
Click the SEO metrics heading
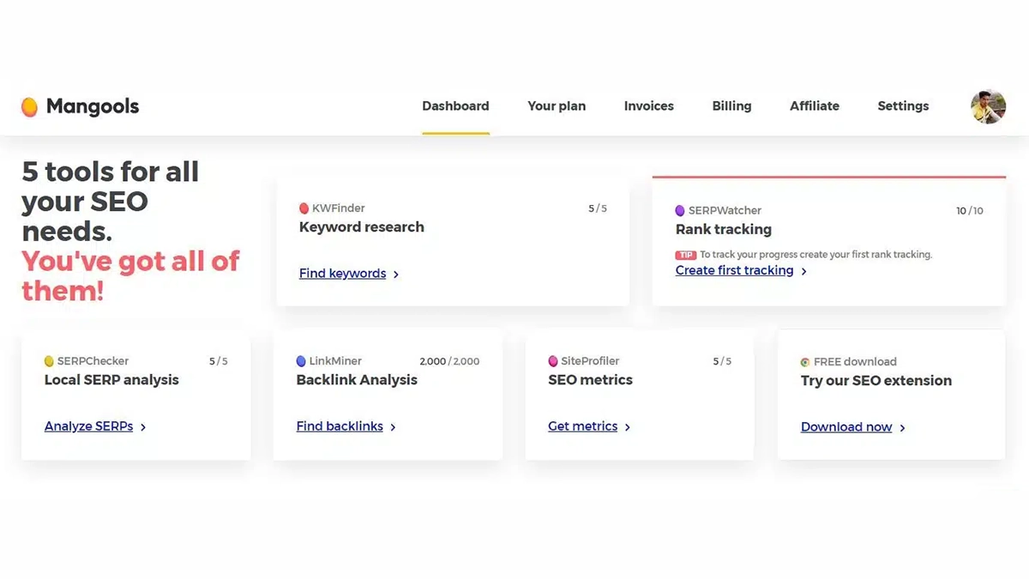(590, 380)
